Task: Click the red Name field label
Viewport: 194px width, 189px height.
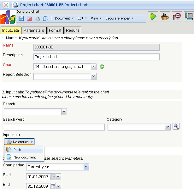Action: tap(8, 45)
